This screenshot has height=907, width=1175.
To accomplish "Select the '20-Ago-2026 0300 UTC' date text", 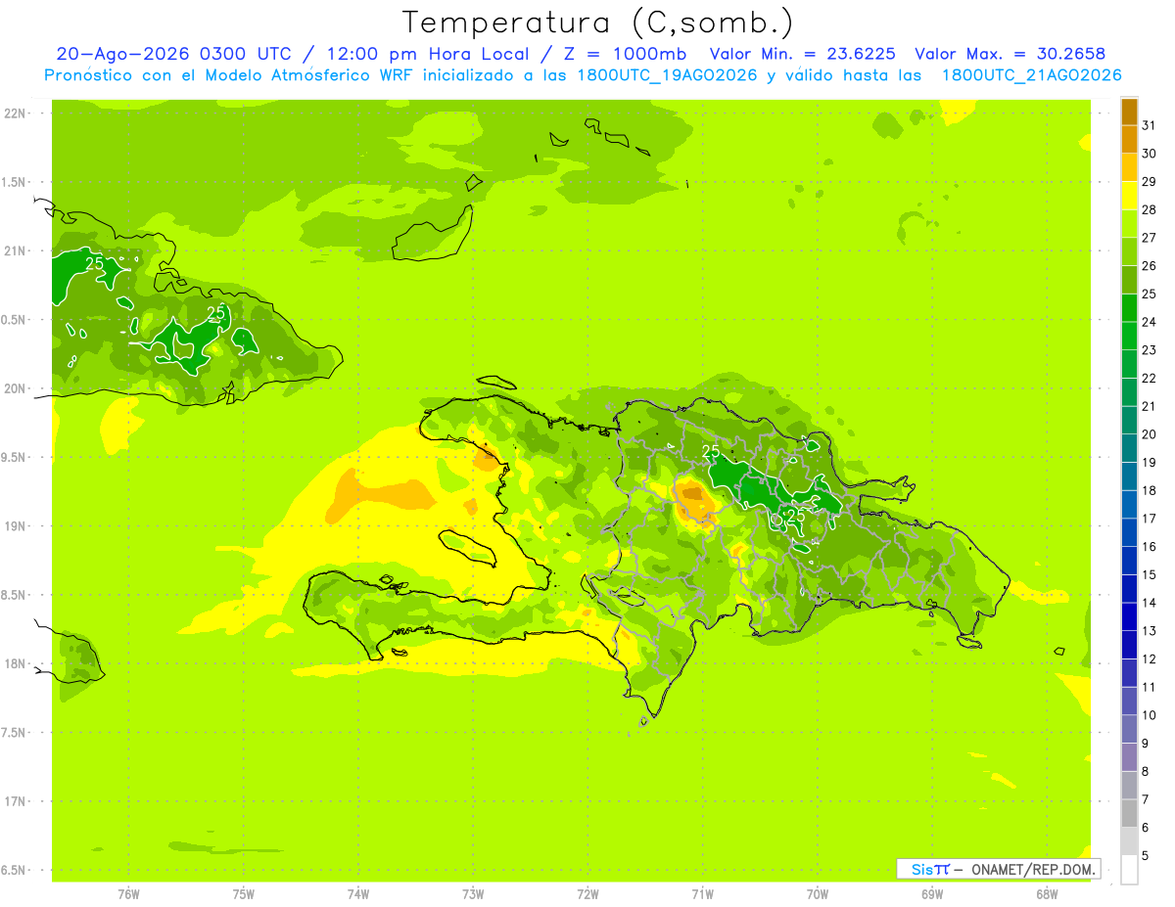I will tap(173, 54).
